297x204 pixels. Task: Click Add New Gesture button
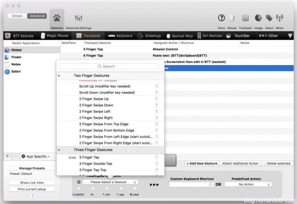(x=202, y=163)
